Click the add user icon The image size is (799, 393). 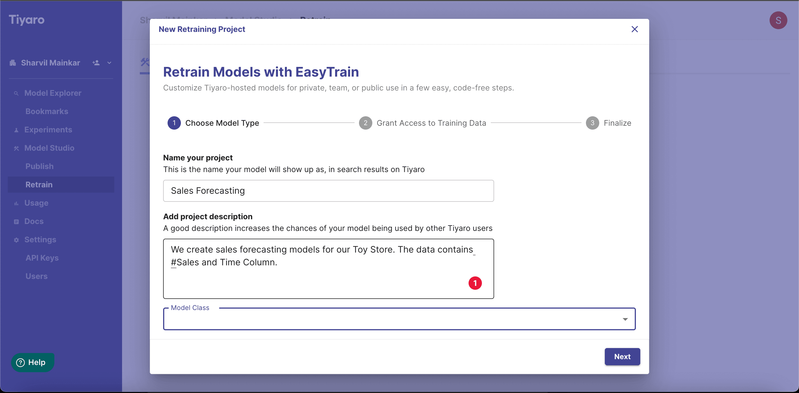(x=96, y=63)
